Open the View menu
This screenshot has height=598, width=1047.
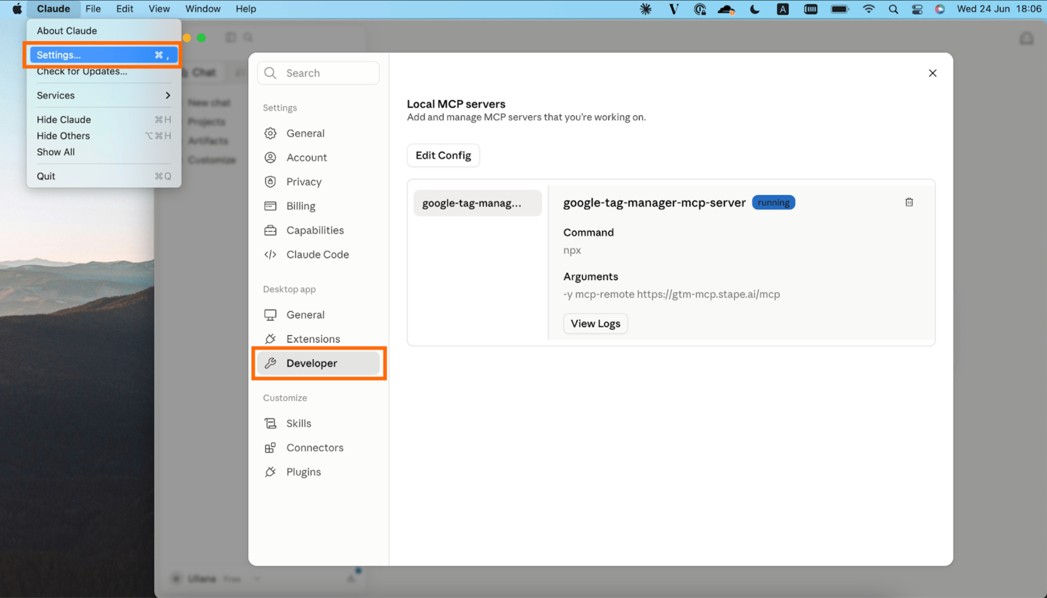[x=159, y=9]
